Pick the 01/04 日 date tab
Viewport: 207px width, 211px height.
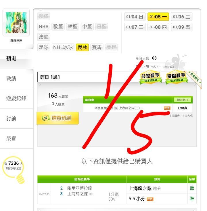[135, 17]
